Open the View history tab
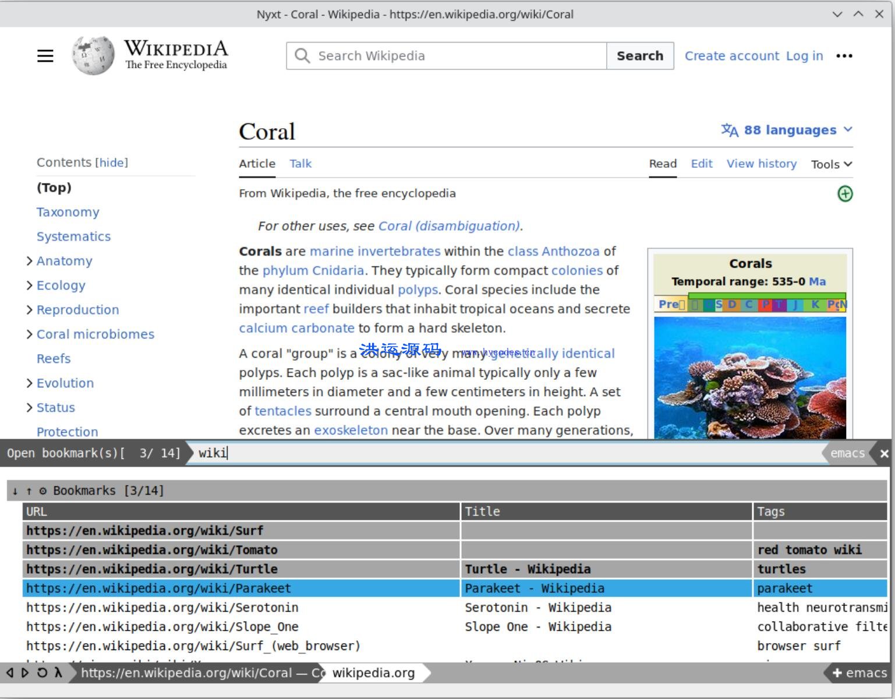Screen dimensions: 895x699 tap(761, 164)
